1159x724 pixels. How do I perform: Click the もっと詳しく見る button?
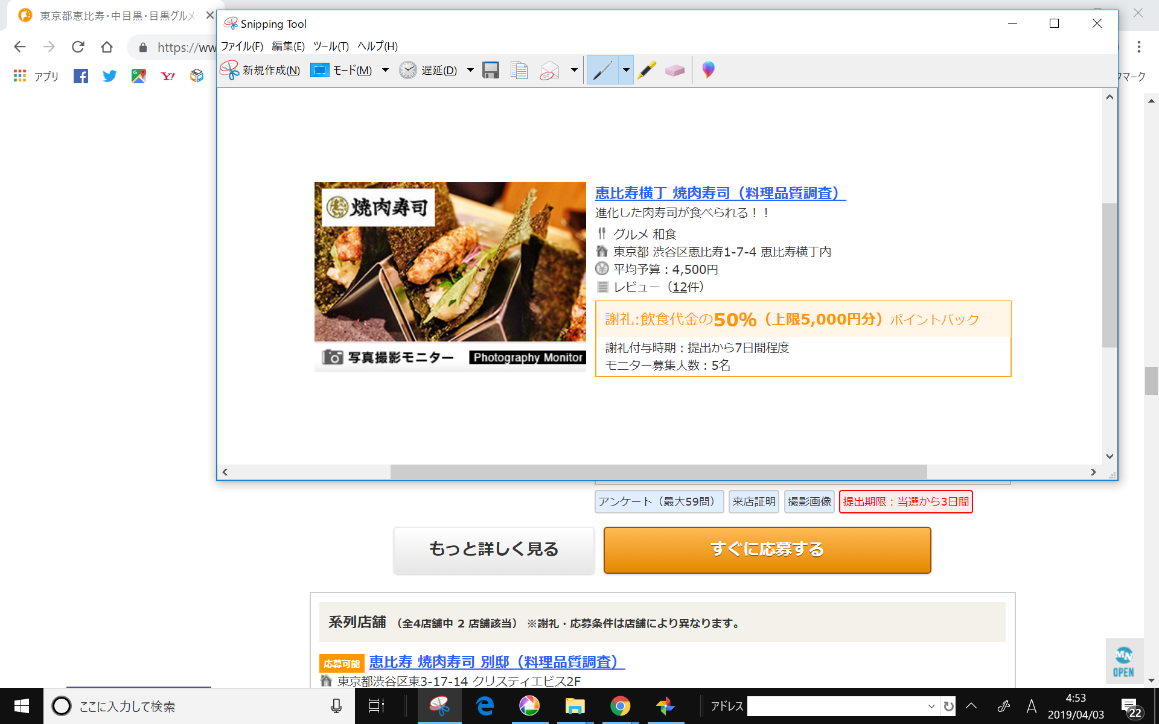coord(494,550)
